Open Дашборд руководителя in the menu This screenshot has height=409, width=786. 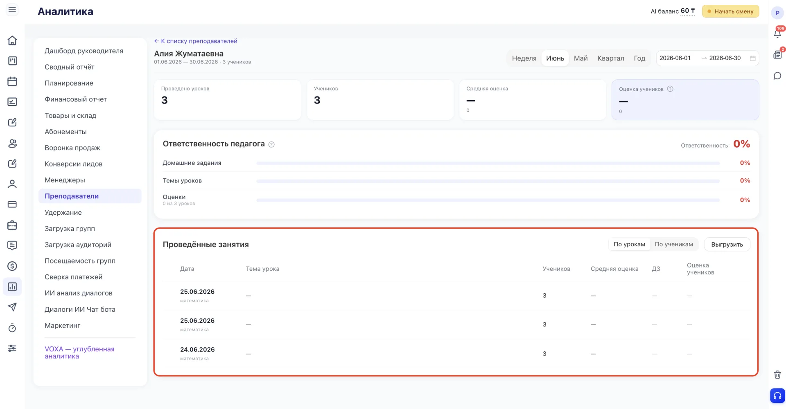pyautogui.click(x=84, y=51)
